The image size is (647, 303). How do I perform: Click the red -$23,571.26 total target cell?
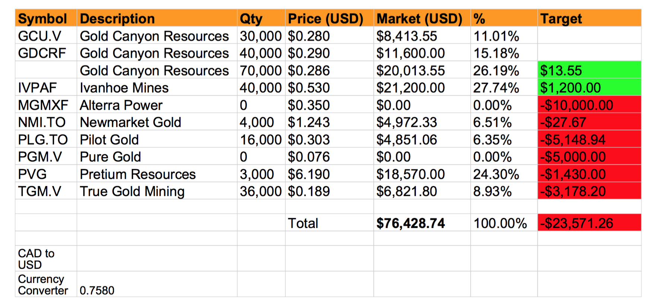coord(589,222)
